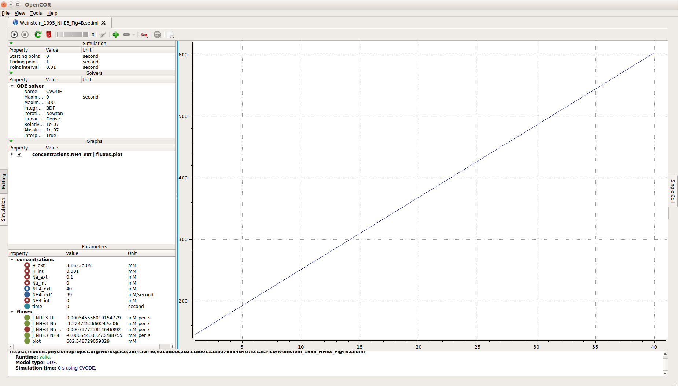The height and width of the screenshot is (386, 678).
Task: Click the SED-ML export icon
Action: [157, 34]
